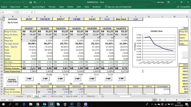Click the formula bar cancel X icon

(22, 12)
